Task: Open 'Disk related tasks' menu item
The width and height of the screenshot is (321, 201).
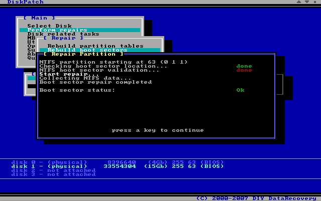Action: point(56,34)
